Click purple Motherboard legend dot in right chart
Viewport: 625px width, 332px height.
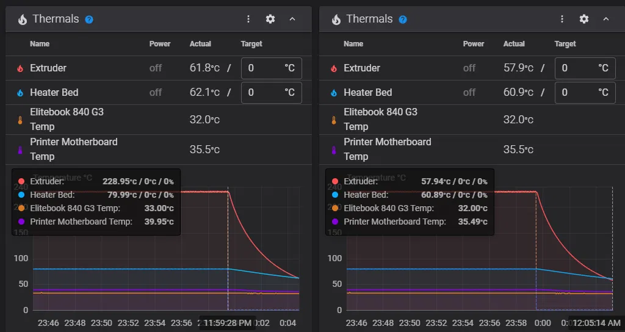tap(335, 222)
